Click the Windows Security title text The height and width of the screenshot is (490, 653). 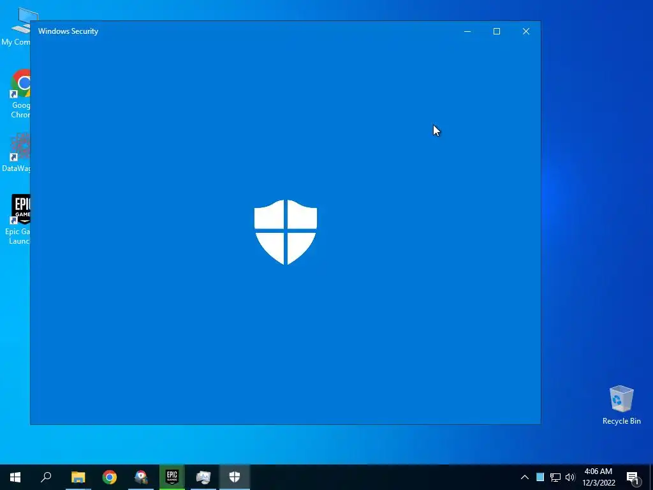click(68, 31)
